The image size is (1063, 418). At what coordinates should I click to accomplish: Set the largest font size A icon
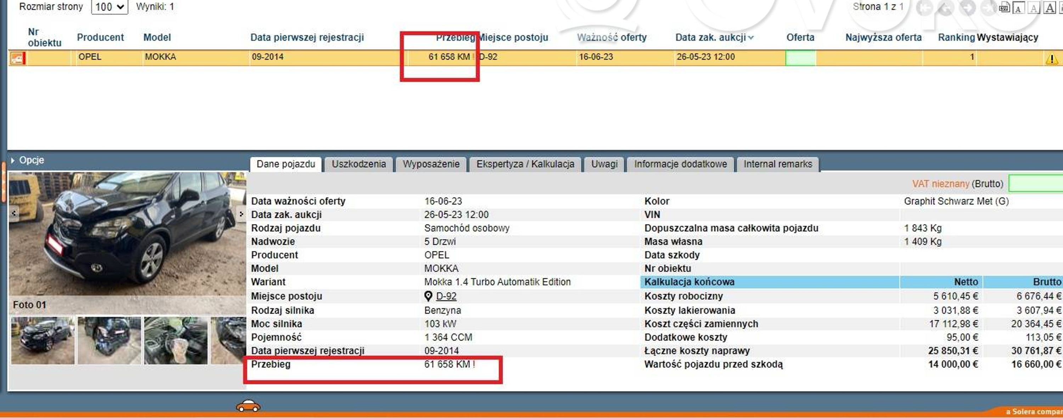1050,7
